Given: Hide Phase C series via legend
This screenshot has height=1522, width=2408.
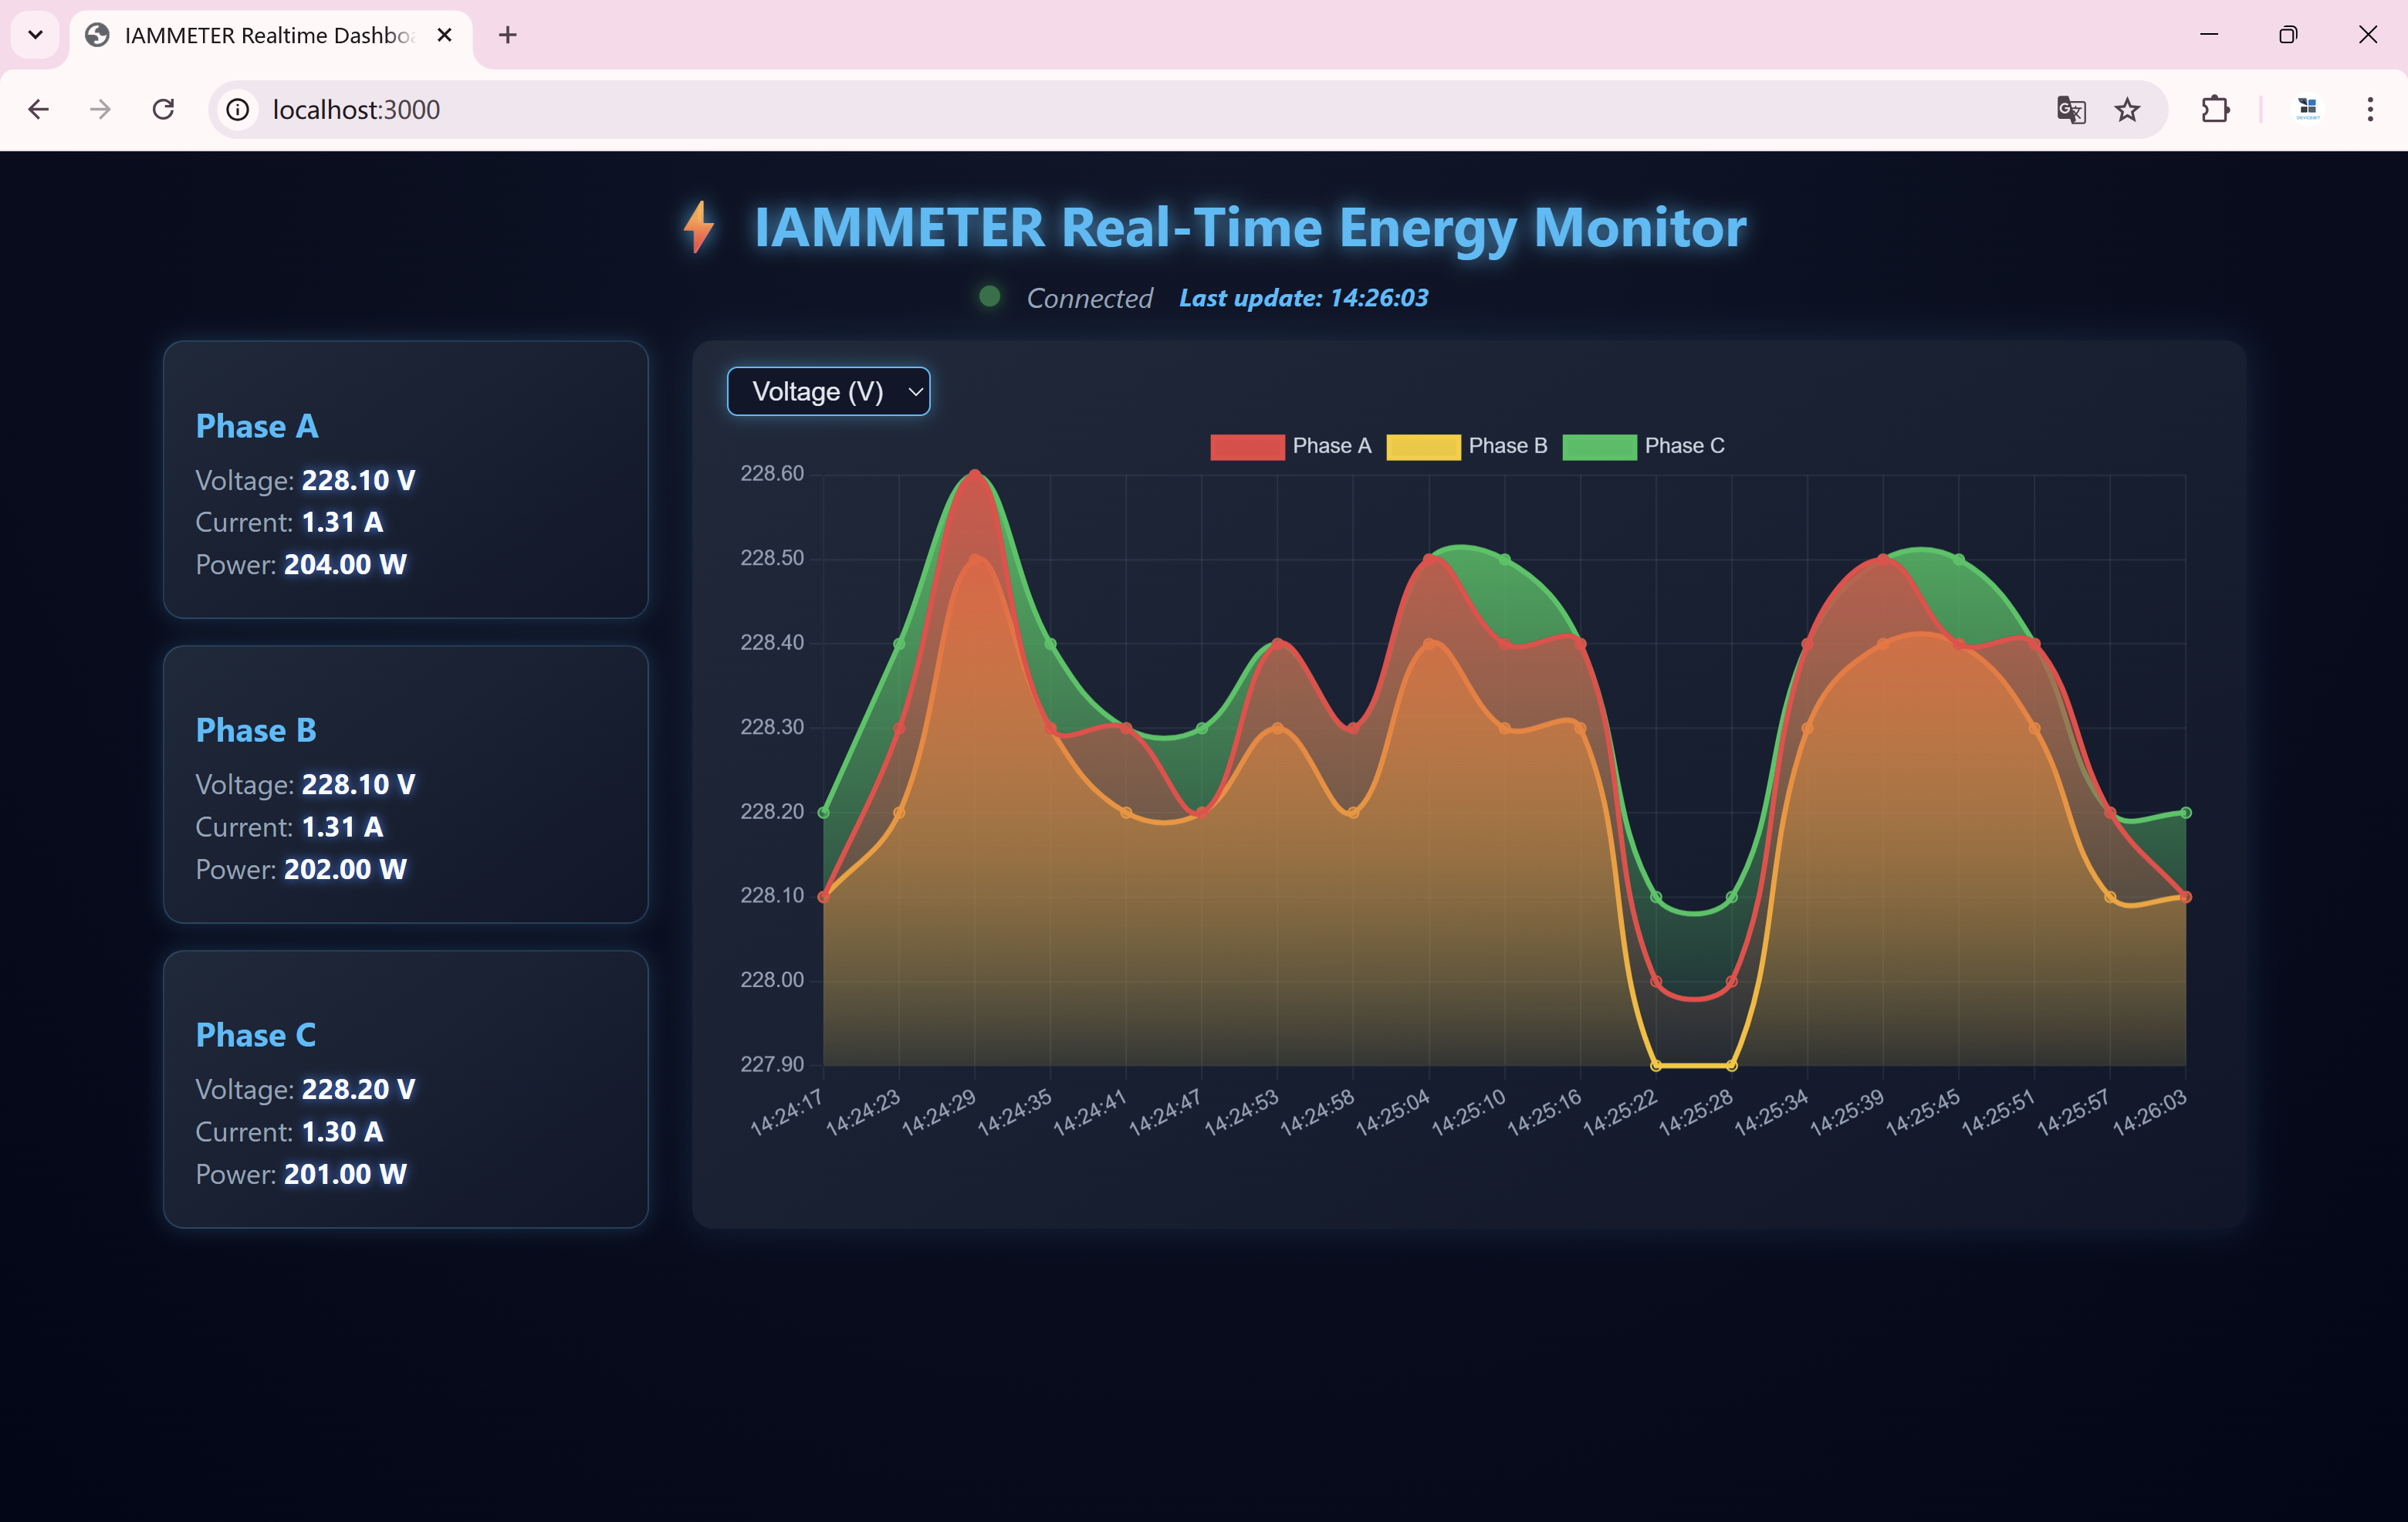Looking at the screenshot, I should coord(1684,446).
